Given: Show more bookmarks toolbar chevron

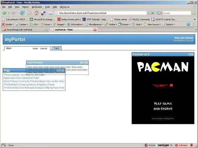Looking at the screenshot, I should [x=195, y=19].
